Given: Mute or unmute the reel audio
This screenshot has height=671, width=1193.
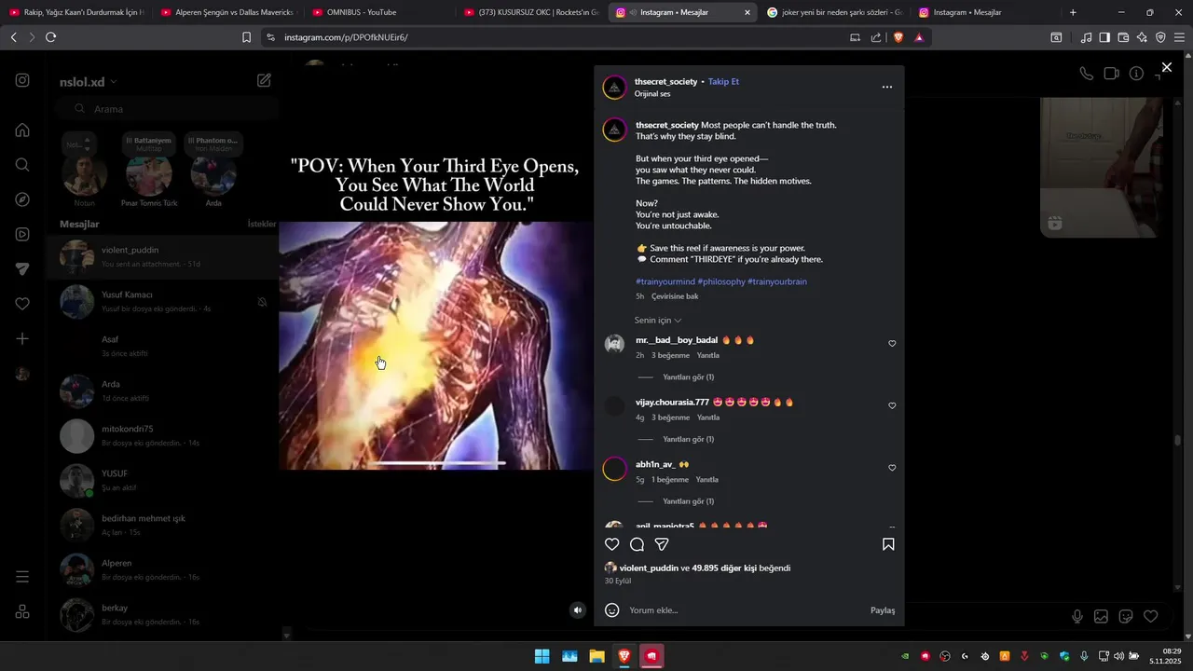Looking at the screenshot, I should coord(578,610).
